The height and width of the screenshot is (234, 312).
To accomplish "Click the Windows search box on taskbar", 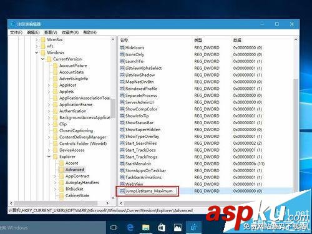I will point(53,228).
